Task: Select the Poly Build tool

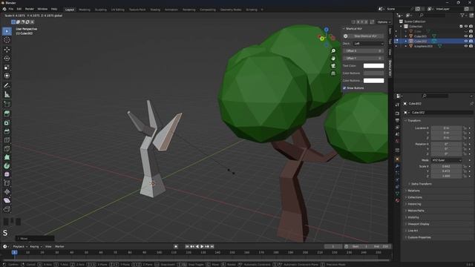Action: point(7,157)
